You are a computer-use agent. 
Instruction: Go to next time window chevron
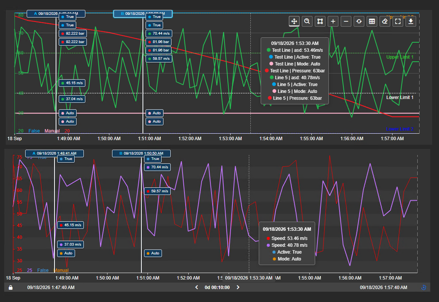238,288
